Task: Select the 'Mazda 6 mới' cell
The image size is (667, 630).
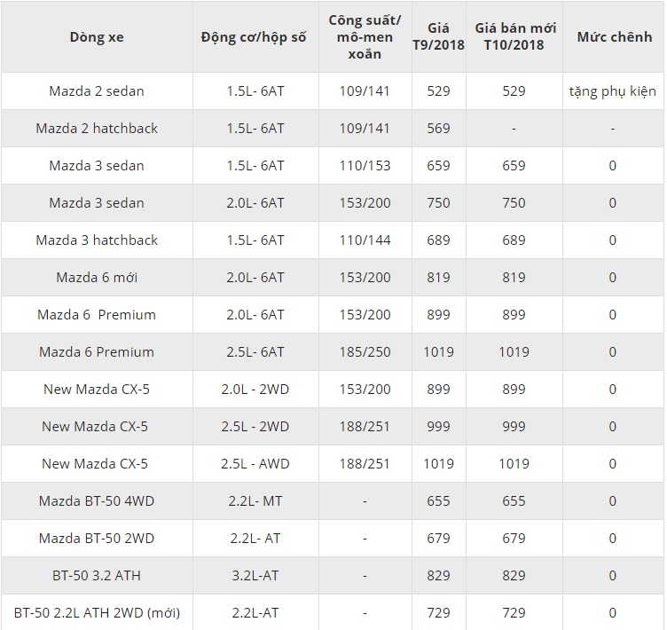Action: tap(97, 277)
